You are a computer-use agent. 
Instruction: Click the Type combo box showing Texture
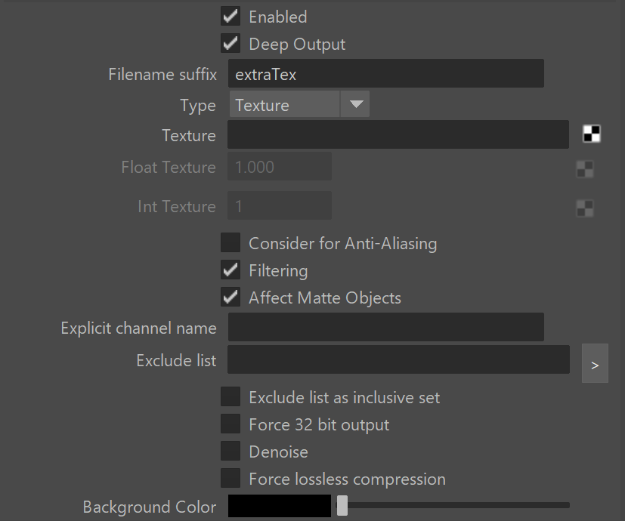coord(299,104)
